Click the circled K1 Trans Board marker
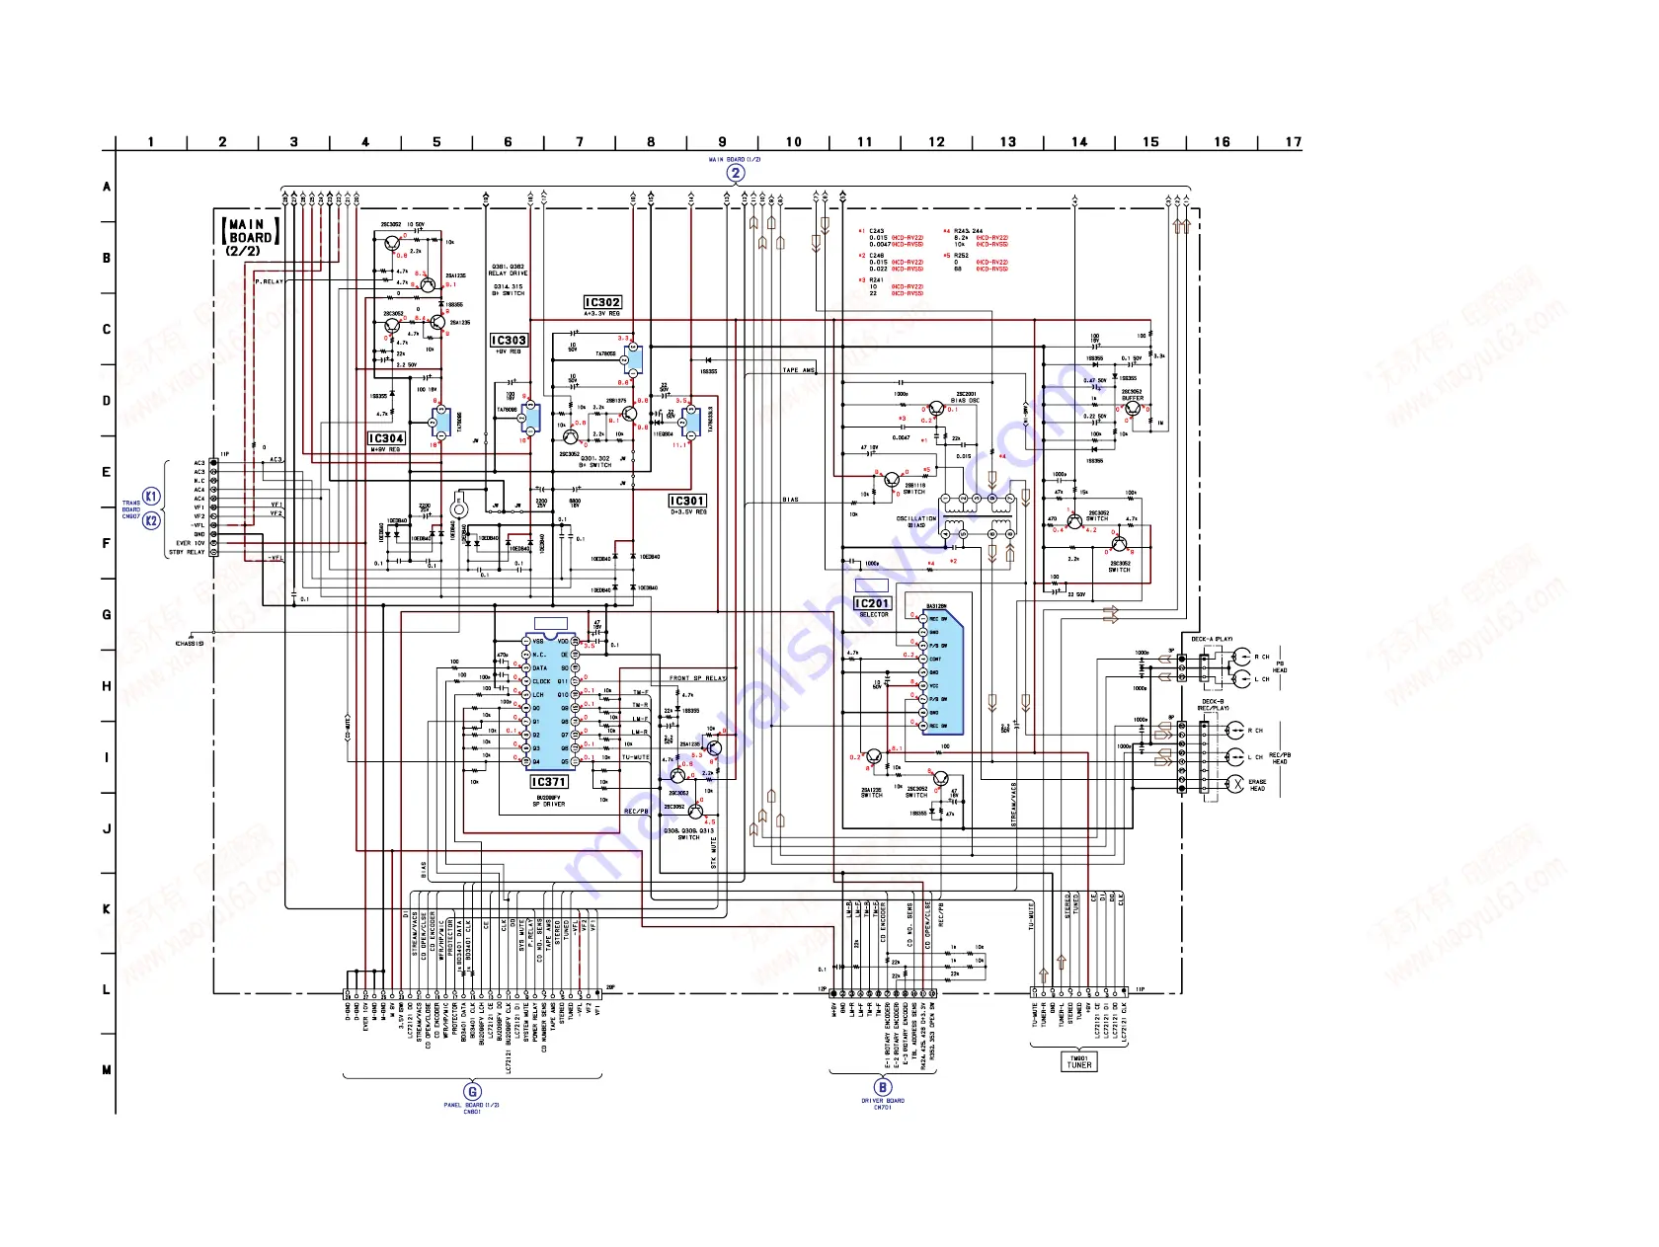Viewport: 1659px width, 1247px height. tap(151, 496)
